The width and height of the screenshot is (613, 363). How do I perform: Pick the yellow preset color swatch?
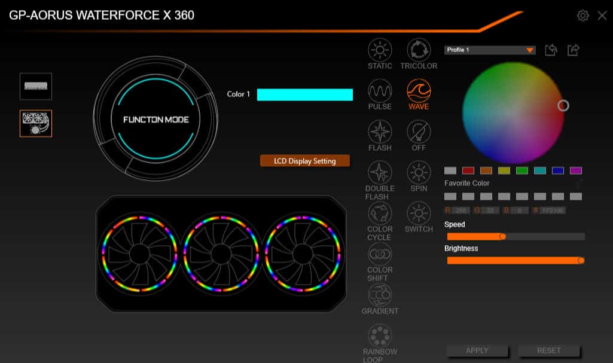coord(504,171)
